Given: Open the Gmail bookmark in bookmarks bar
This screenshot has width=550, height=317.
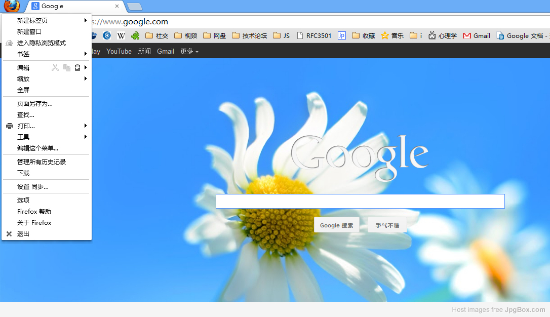Looking at the screenshot, I should coord(476,35).
